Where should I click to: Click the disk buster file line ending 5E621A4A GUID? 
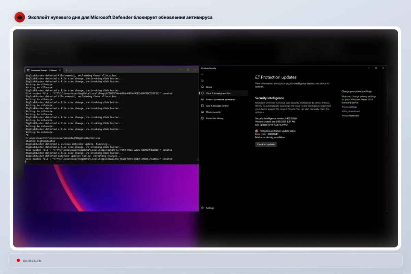[x=99, y=159]
